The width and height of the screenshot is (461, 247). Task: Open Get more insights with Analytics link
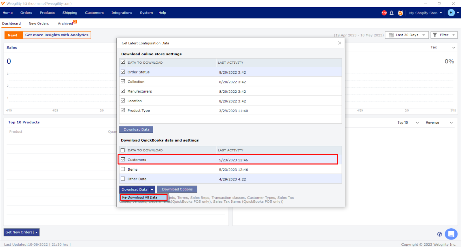point(57,35)
